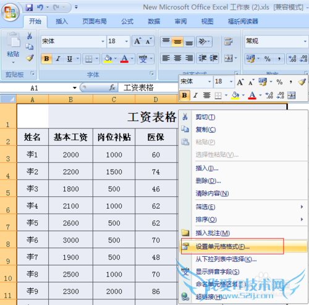Click the ribbon Cut scissors icon
The height and width of the screenshot is (305, 309).
pos(30,36)
